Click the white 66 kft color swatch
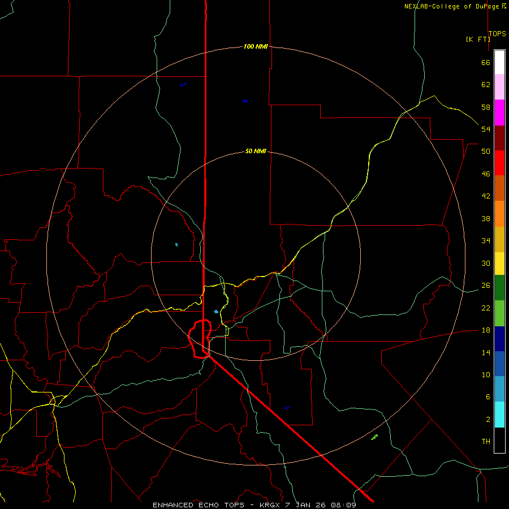509x509 pixels. pos(499,62)
